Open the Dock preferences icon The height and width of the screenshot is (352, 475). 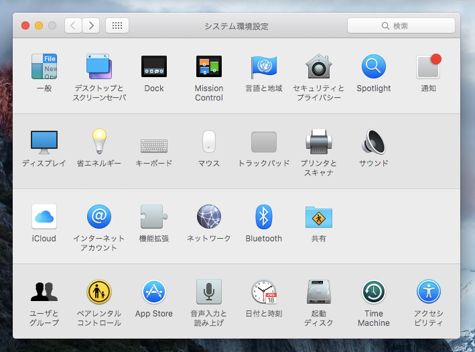click(x=154, y=66)
